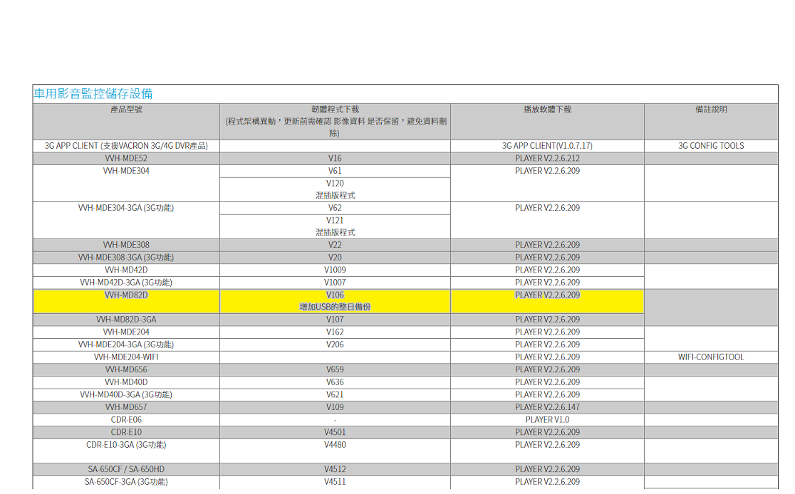Open the 3G APP CLIENT(V1.0.7.17) download link
This screenshot has height=494, width=795.
[x=547, y=146]
